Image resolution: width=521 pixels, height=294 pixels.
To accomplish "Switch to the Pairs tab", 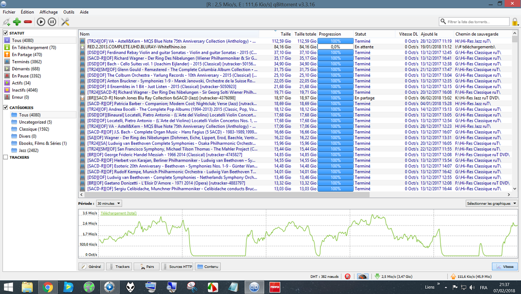I will [x=147, y=267].
